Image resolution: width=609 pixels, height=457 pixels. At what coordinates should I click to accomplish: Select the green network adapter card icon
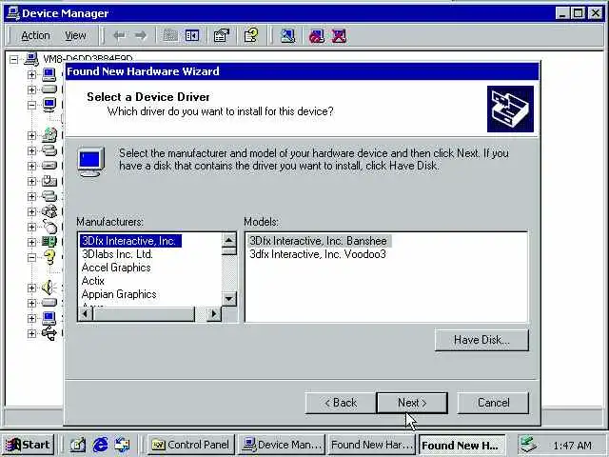[x=49, y=242]
